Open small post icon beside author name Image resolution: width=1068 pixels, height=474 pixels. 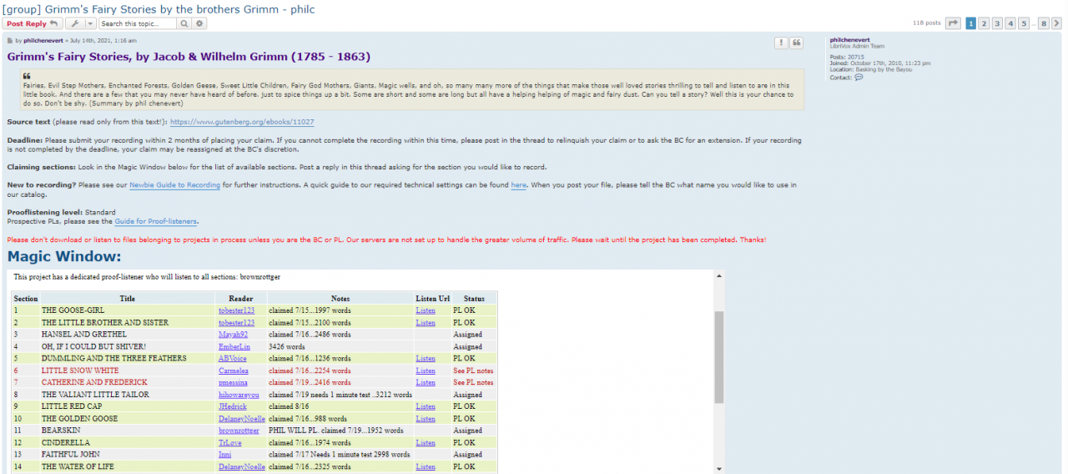point(10,40)
